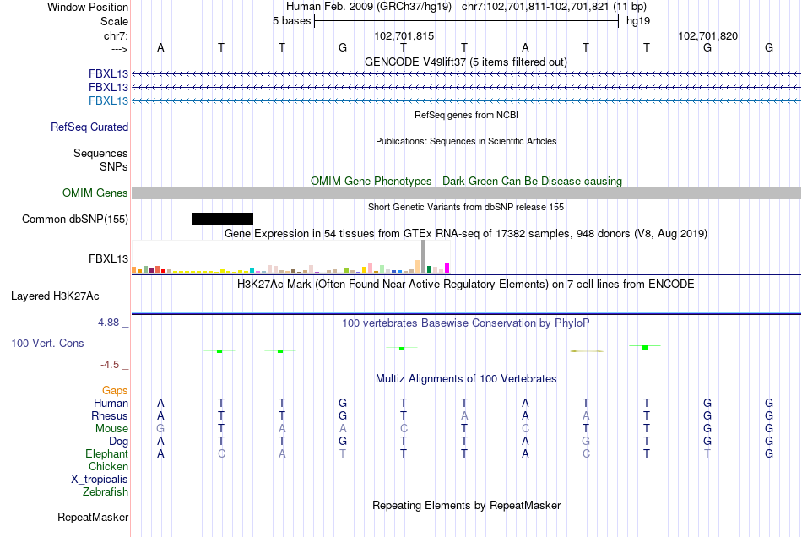Select the Sequences track label
Image resolution: width=802 pixels, height=537 pixels.
pos(100,153)
